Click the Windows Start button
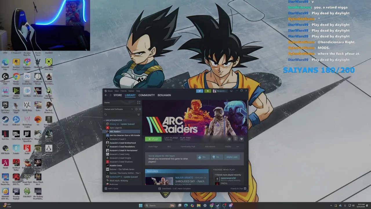 [141, 206]
